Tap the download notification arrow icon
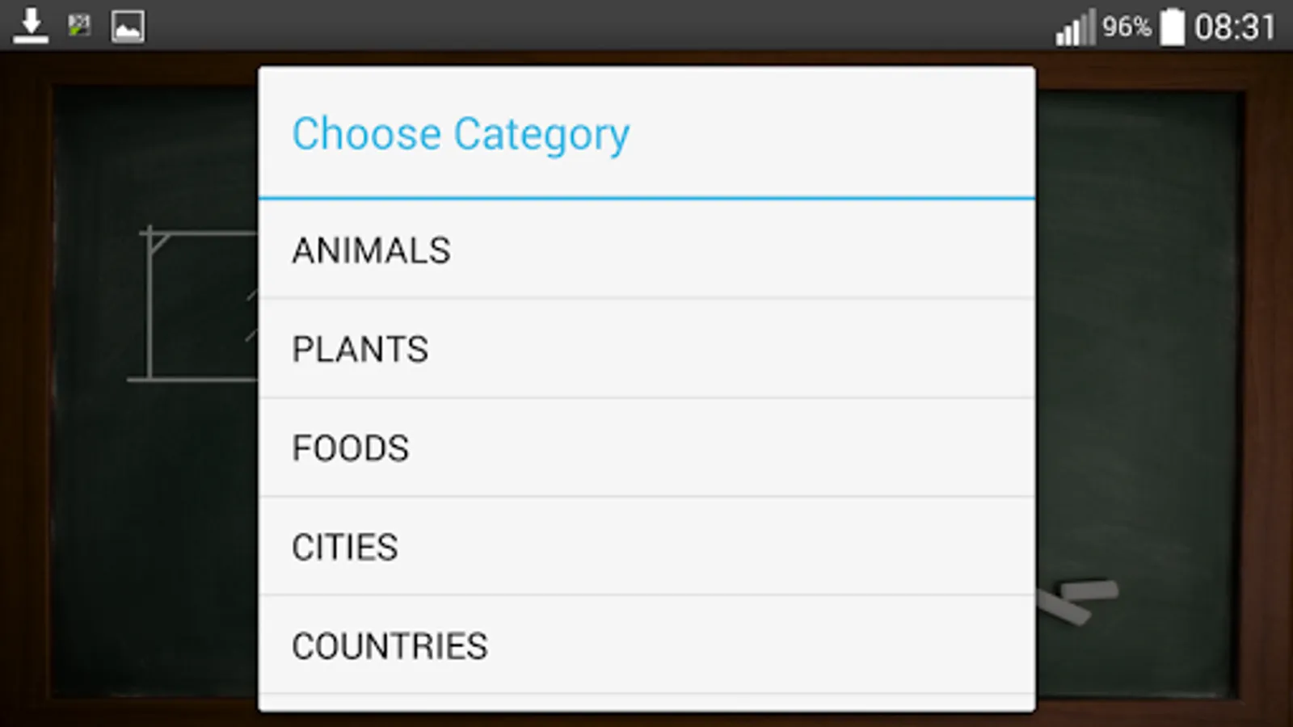The image size is (1293, 727). pyautogui.click(x=31, y=26)
